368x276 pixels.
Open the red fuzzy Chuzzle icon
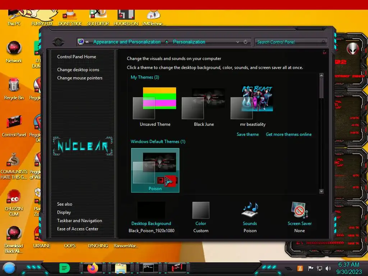(14, 202)
